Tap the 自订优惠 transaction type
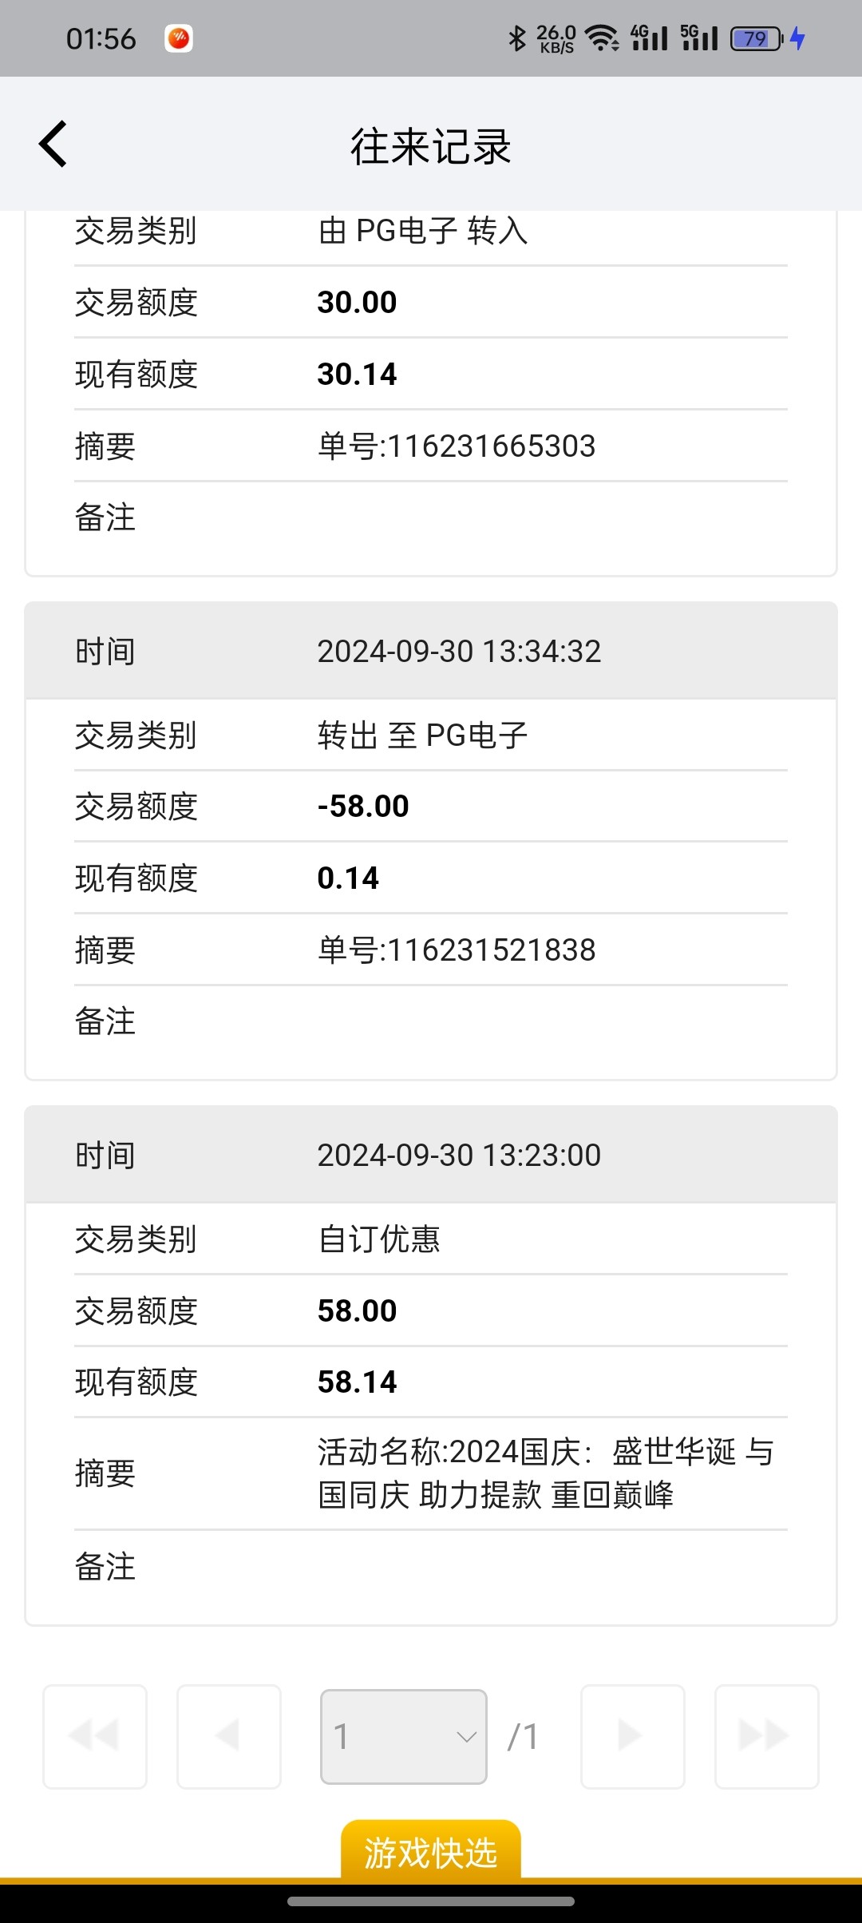Screen dimensions: 862x1923 point(379,1239)
